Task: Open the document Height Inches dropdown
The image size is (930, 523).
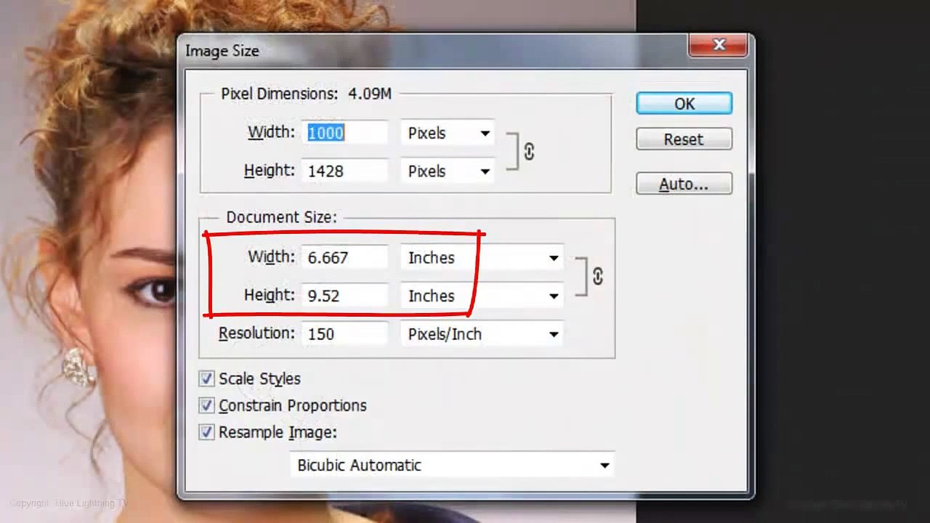Action: click(x=482, y=296)
